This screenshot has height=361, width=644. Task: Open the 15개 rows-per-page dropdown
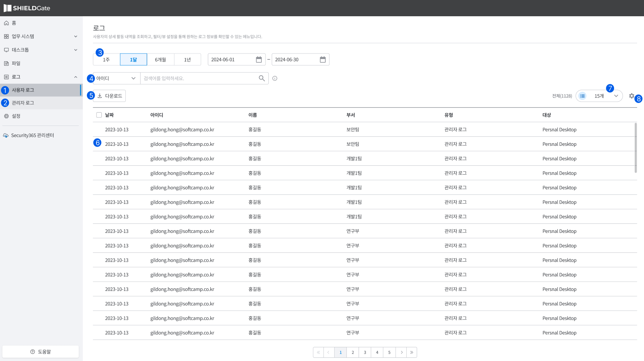tap(599, 96)
